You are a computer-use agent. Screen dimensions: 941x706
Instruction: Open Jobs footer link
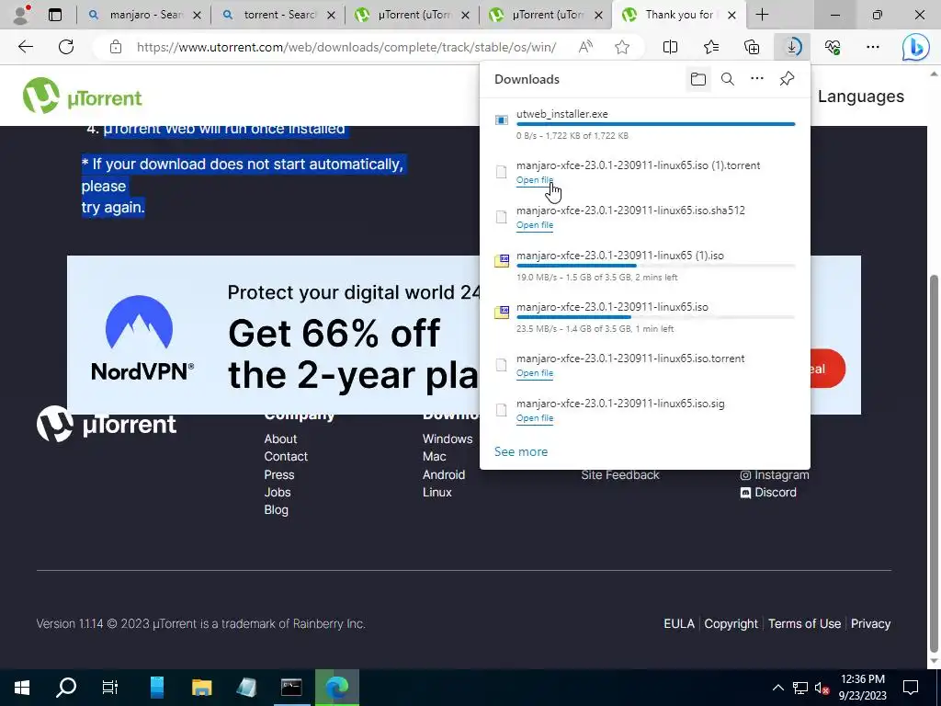click(278, 493)
